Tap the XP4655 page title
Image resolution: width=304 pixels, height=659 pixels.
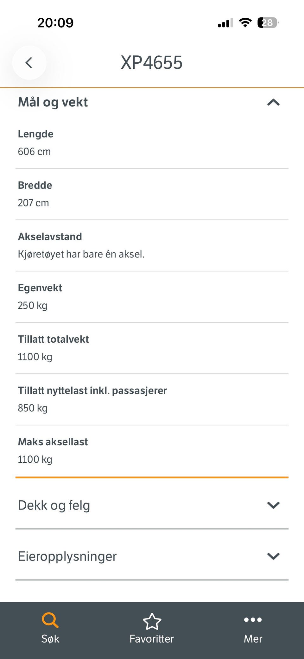[x=152, y=62]
